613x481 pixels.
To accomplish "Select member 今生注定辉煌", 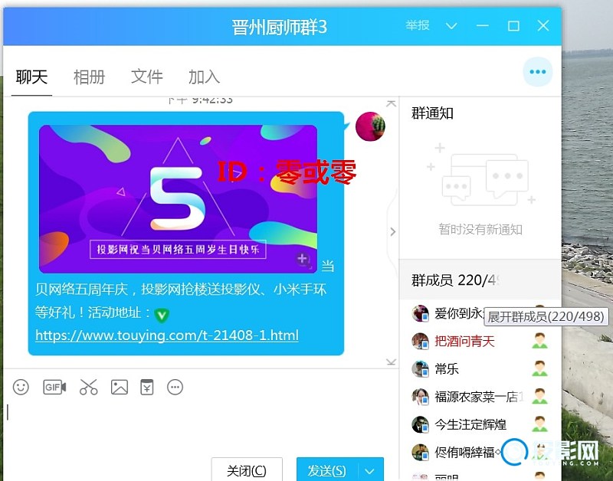I will click(x=470, y=424).
